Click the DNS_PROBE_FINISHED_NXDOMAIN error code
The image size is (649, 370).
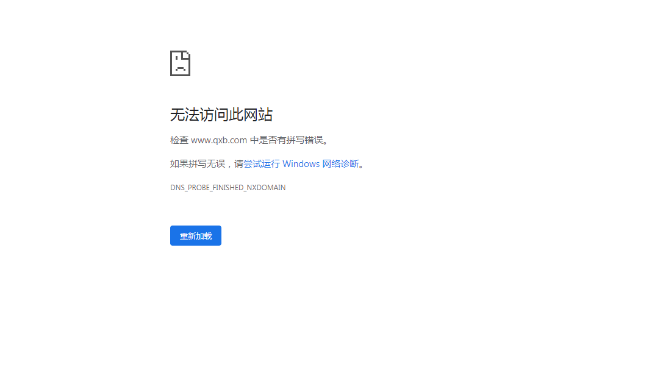pyautogui.click(x=228, y=187)
